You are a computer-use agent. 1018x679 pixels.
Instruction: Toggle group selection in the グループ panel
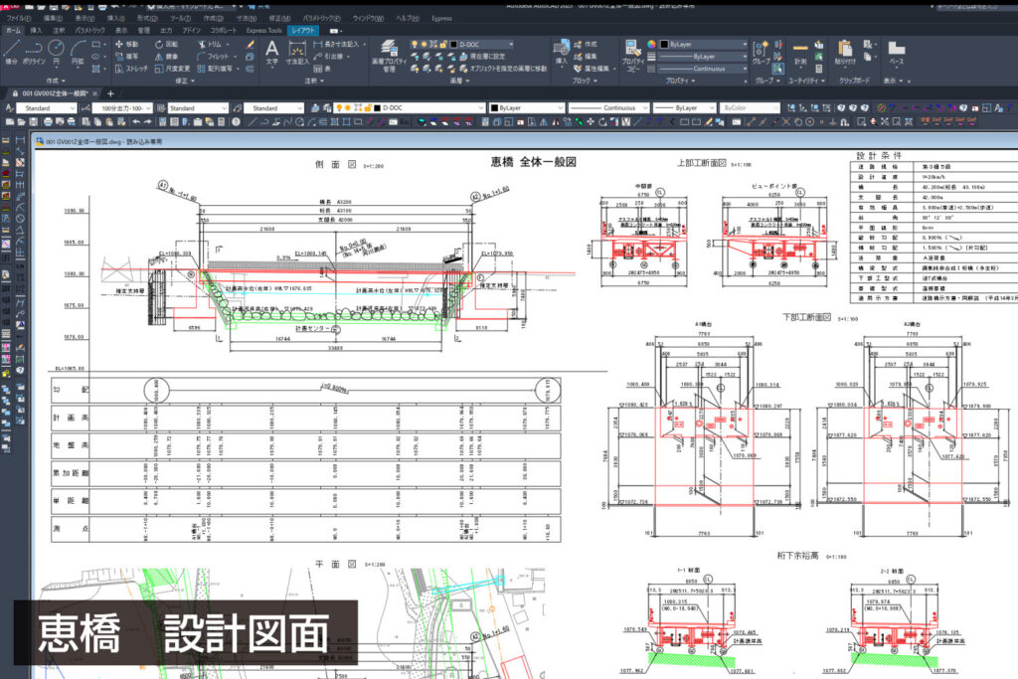tap(777, 69)
